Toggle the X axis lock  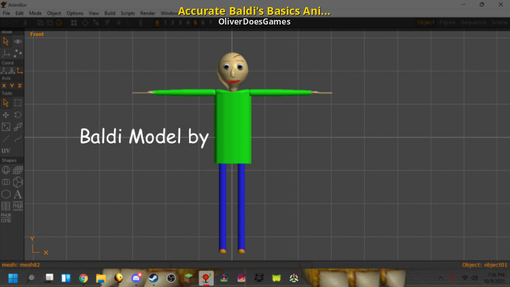pyautogui.click(x=4, y=86)
